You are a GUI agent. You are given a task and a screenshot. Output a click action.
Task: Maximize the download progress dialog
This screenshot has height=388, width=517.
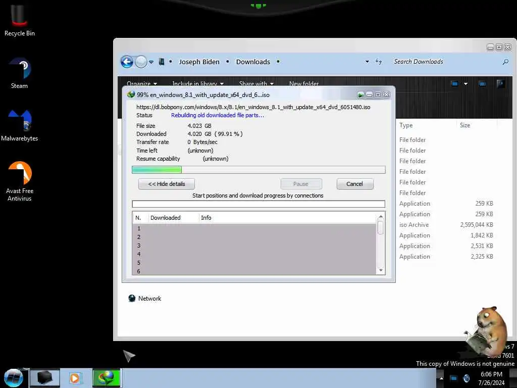378,95
